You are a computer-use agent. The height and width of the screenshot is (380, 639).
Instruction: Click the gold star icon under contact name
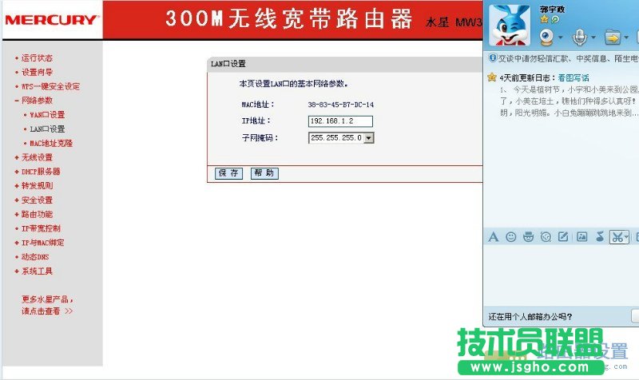pyautogui.click(x=544, y=19)
